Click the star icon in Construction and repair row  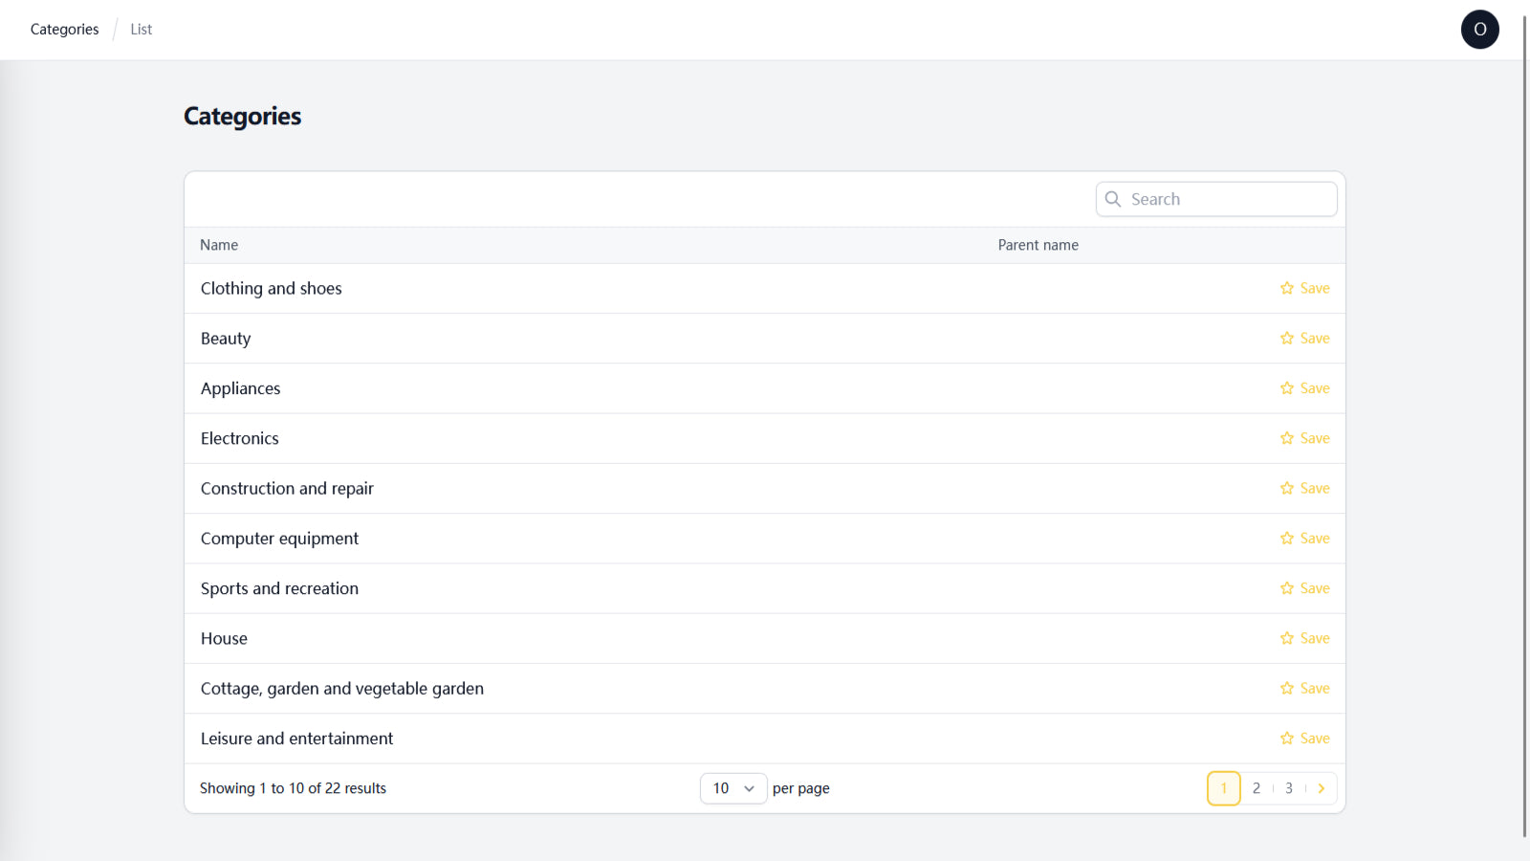tap(1287, 488)
